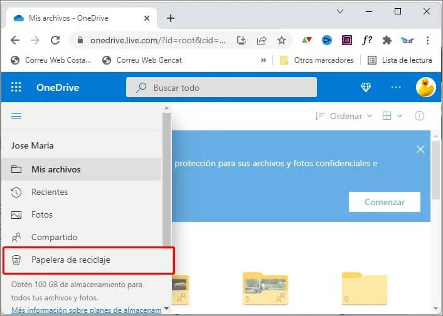This screenshot has width=443, height=316.
Task: Open the OneDrive header more options ellipsis
Action: click(396, 87)
